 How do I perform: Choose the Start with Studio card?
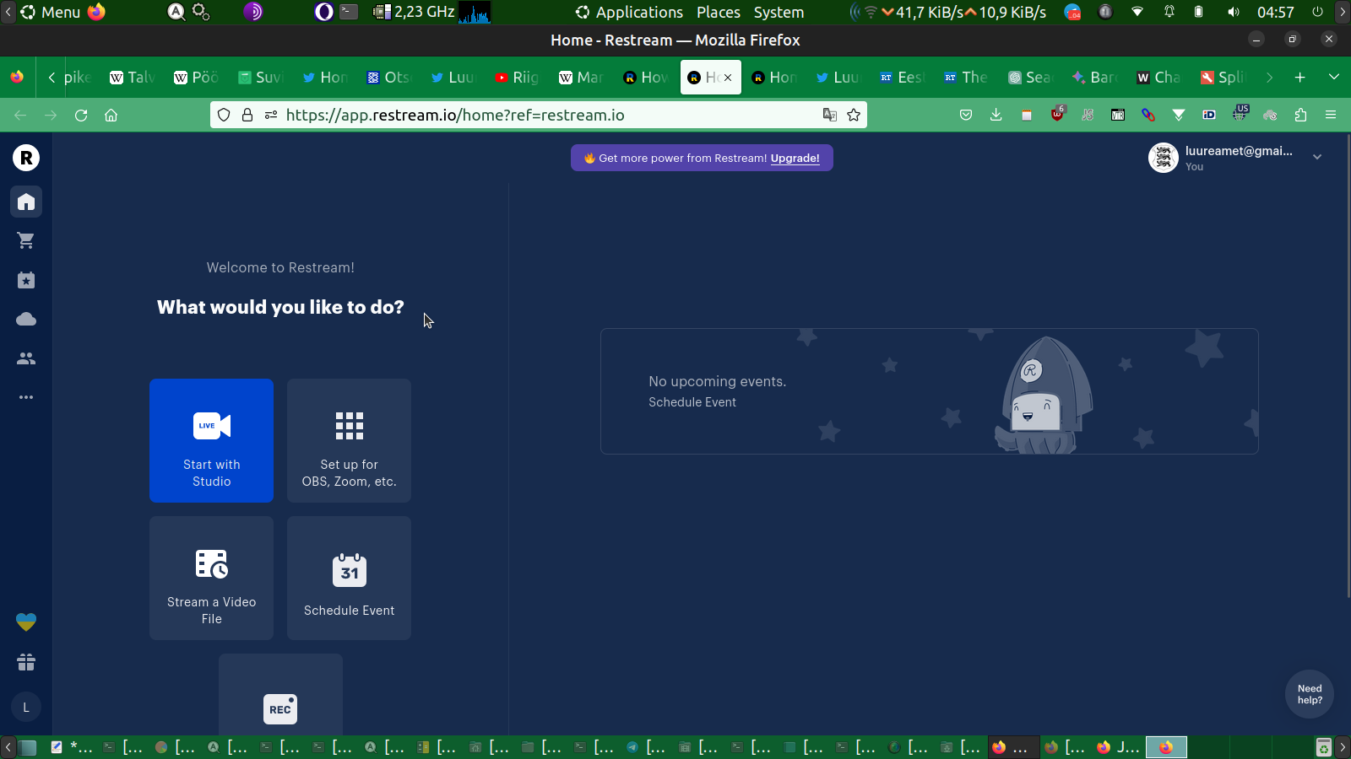point(211,440)
